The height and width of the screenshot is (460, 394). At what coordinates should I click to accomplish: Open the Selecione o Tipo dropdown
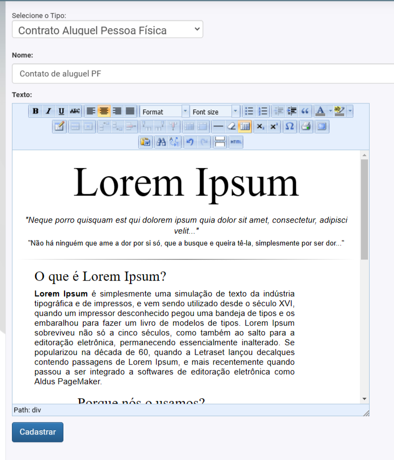tap(107, 30)
